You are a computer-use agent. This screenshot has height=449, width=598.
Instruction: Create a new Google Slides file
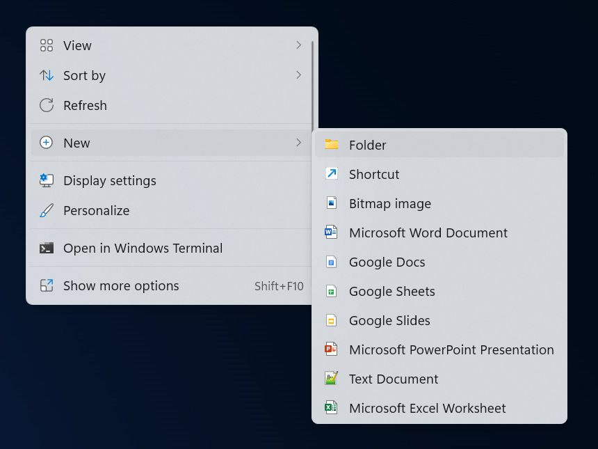click(439, 320)
